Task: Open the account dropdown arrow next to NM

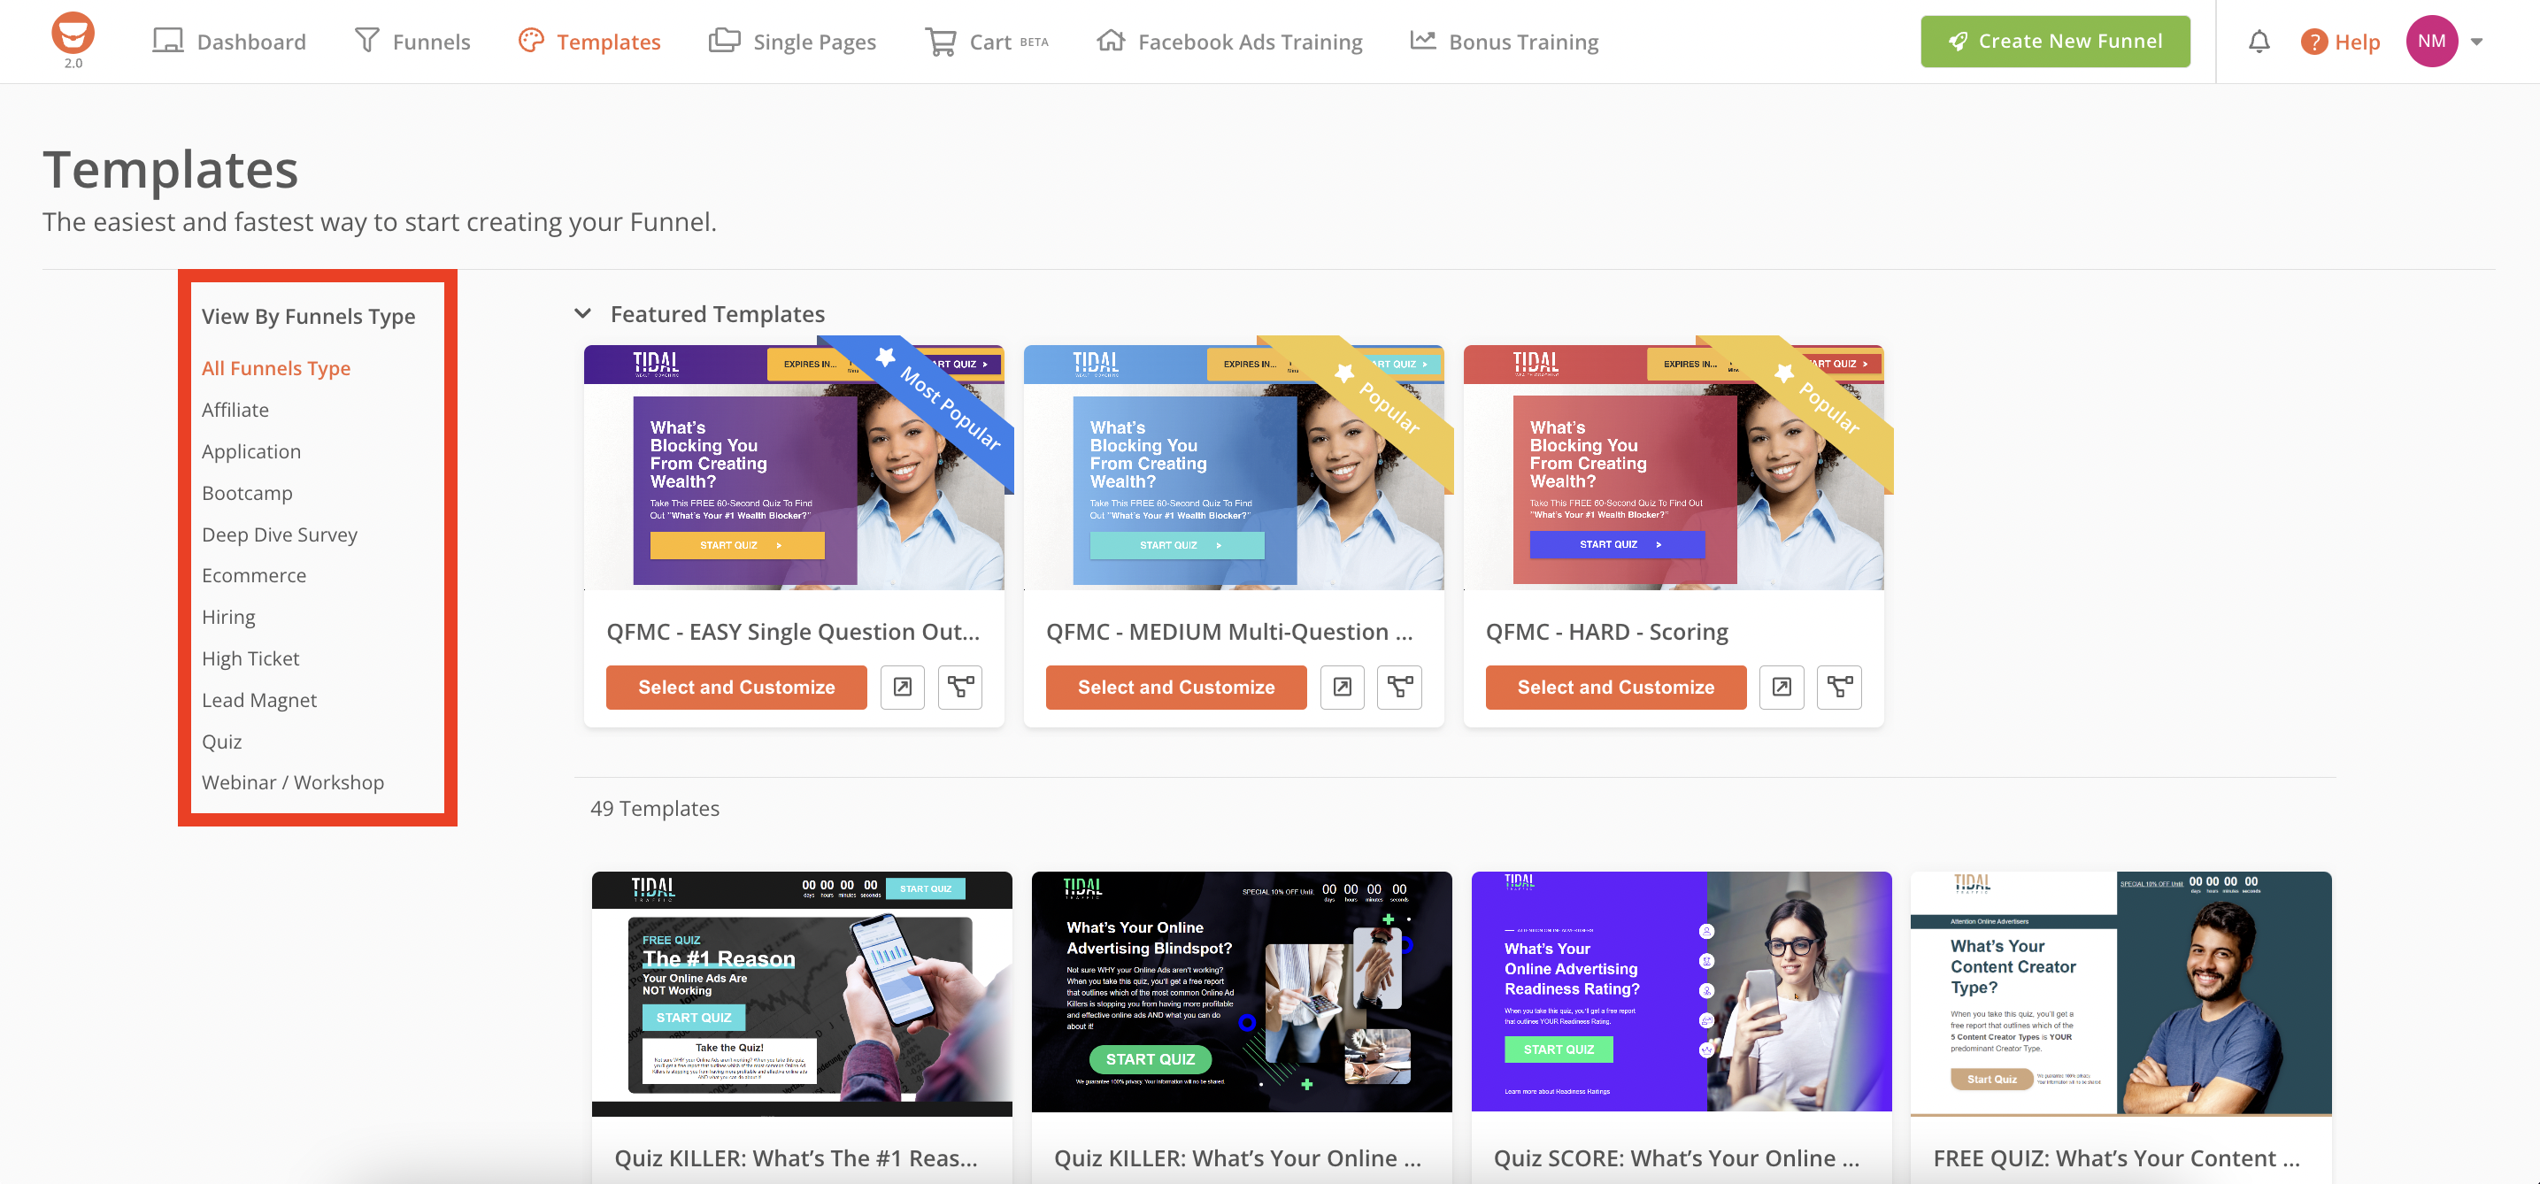Action: point(2477,42)
